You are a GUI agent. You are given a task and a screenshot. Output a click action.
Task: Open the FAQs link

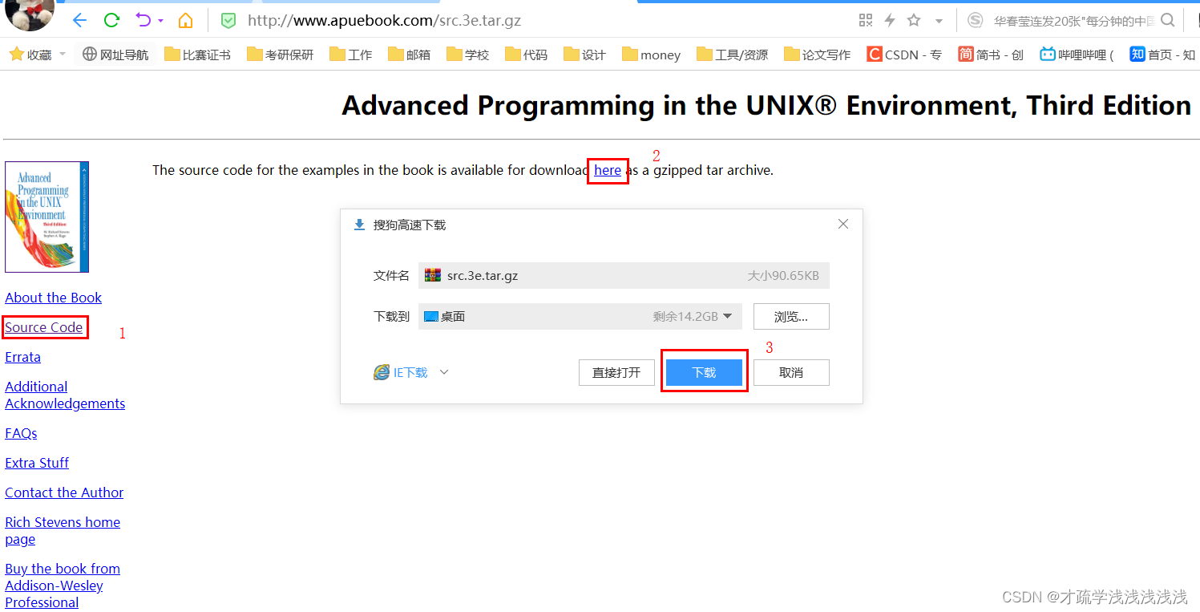click(x=21, y=433)
